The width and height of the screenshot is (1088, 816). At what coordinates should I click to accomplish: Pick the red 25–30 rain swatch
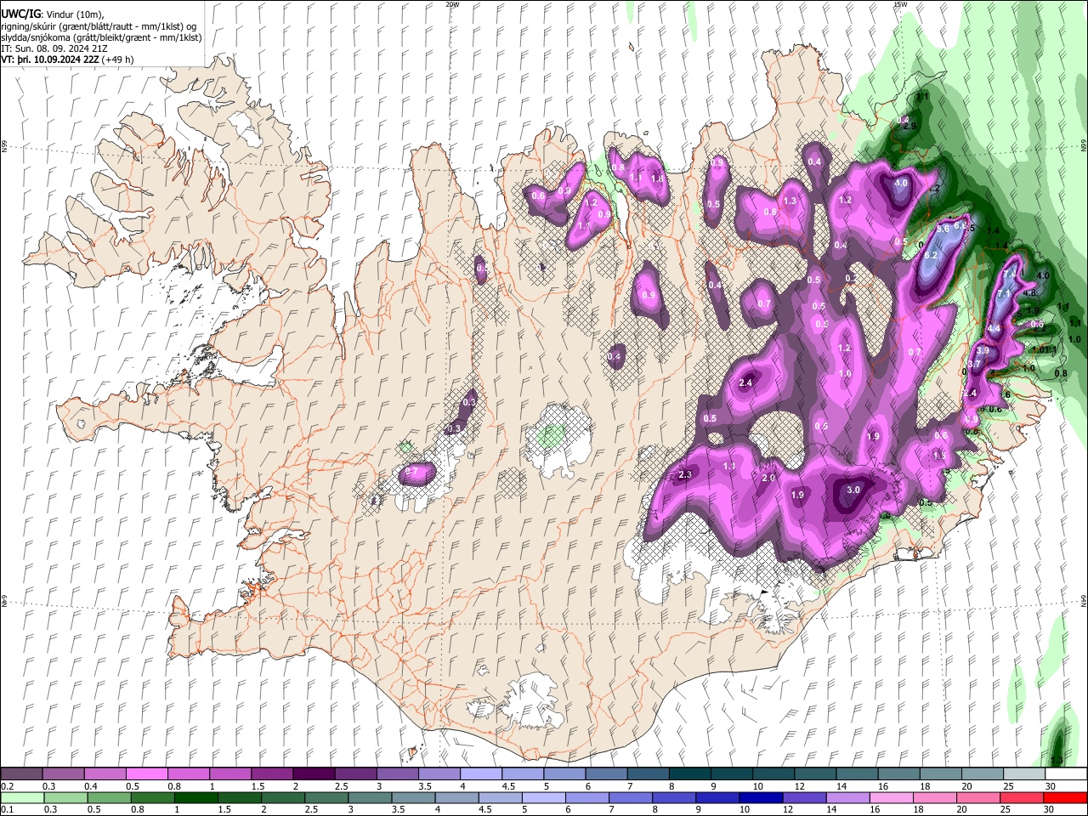point(1023,797)
